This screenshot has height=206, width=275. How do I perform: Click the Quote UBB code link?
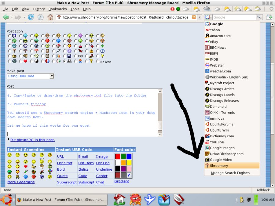click(x=62, y=176)
